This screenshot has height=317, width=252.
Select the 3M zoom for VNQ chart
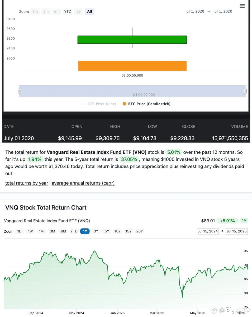53,231
